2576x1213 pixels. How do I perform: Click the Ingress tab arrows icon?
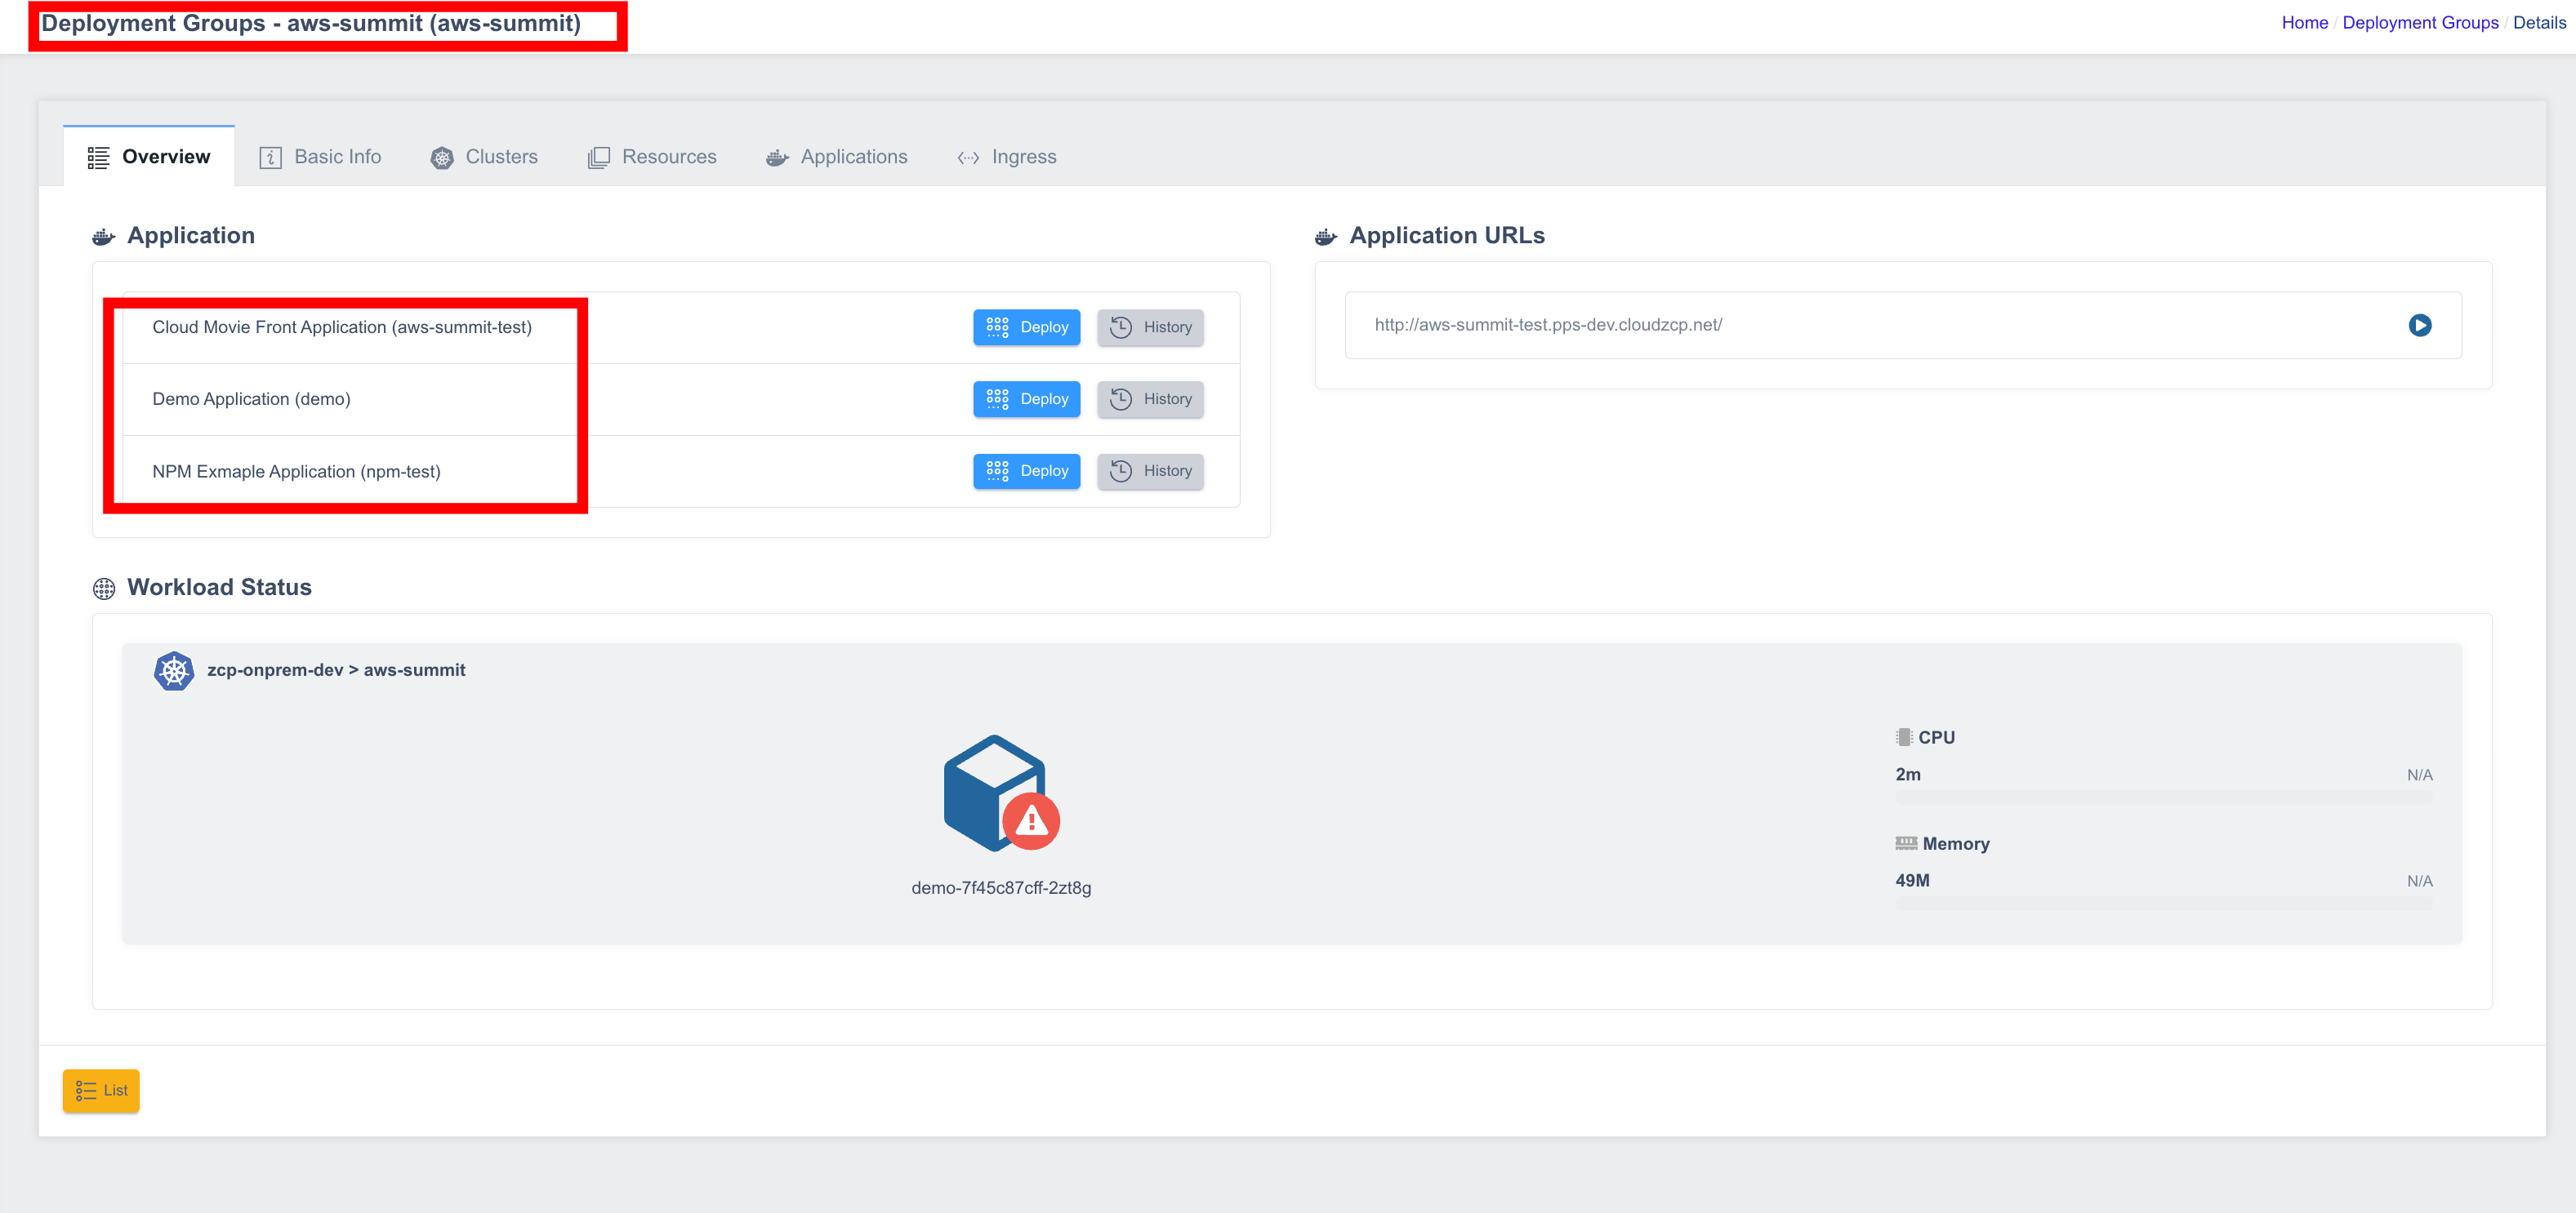tap(968, 158)
